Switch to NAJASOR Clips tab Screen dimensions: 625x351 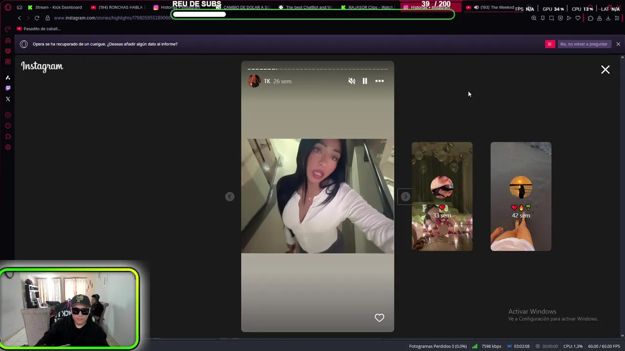coord(368,7)
